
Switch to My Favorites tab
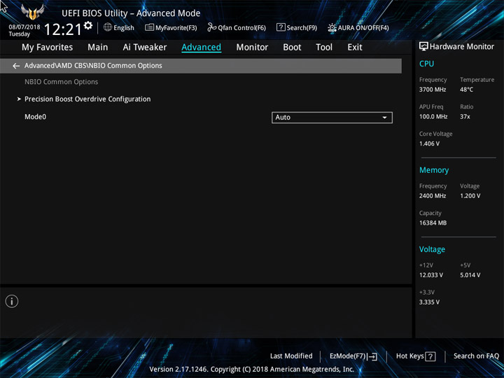tap(48, 48)
